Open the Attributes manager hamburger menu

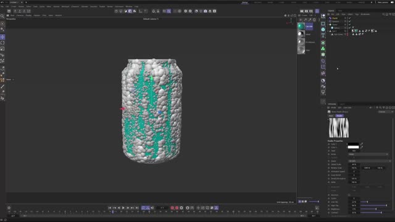click(x=328, y=107)
